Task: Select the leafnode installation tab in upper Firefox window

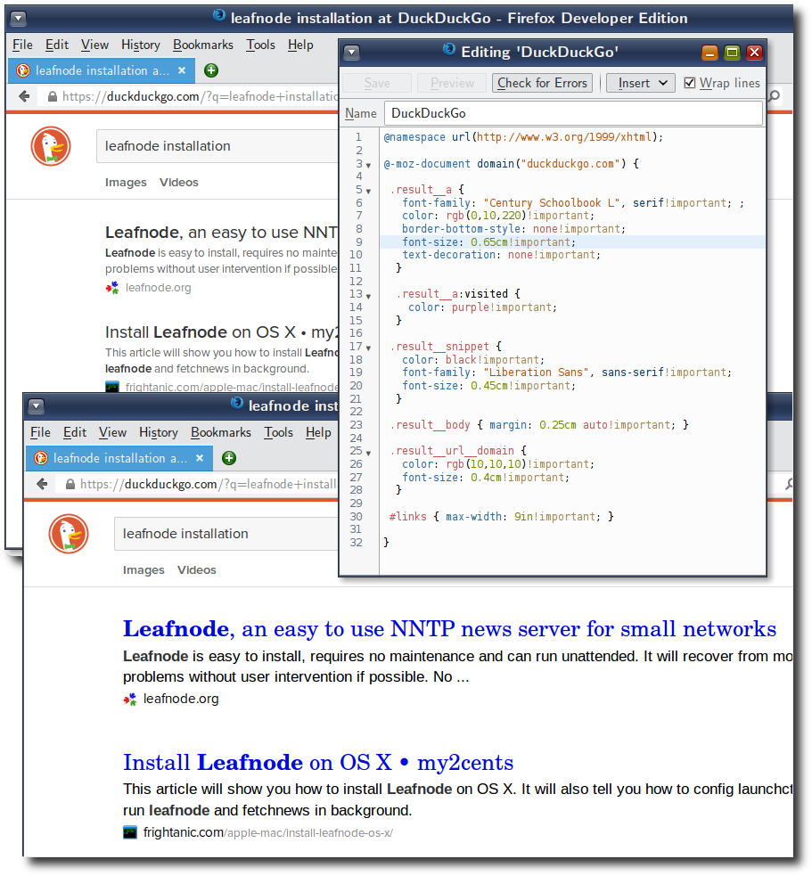Action: pyautogui.click(x=102, y=70)
